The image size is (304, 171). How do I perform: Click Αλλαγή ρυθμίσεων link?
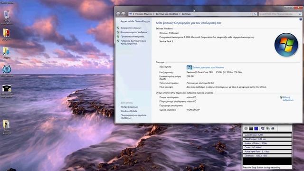[x=288, y=99]
